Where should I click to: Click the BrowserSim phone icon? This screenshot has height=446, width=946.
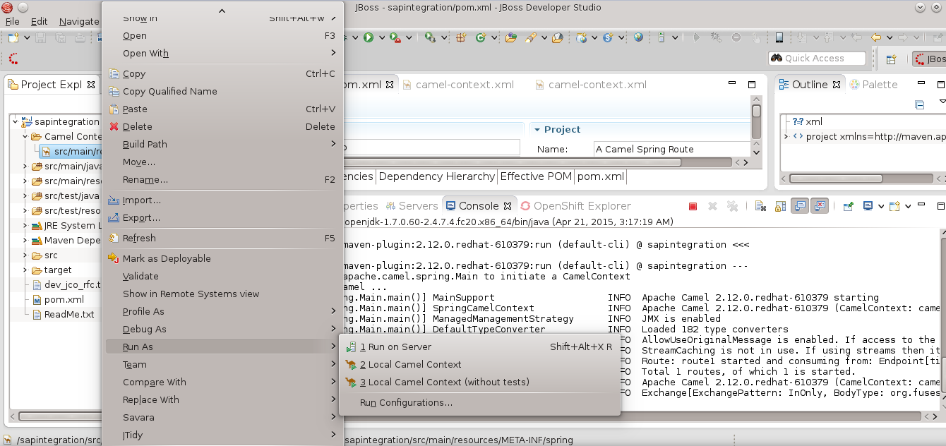click(779, 37)
